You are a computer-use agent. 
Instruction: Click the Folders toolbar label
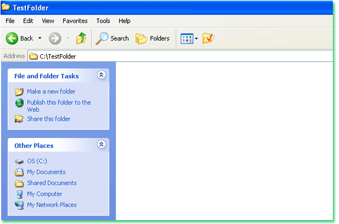[160, 39]
